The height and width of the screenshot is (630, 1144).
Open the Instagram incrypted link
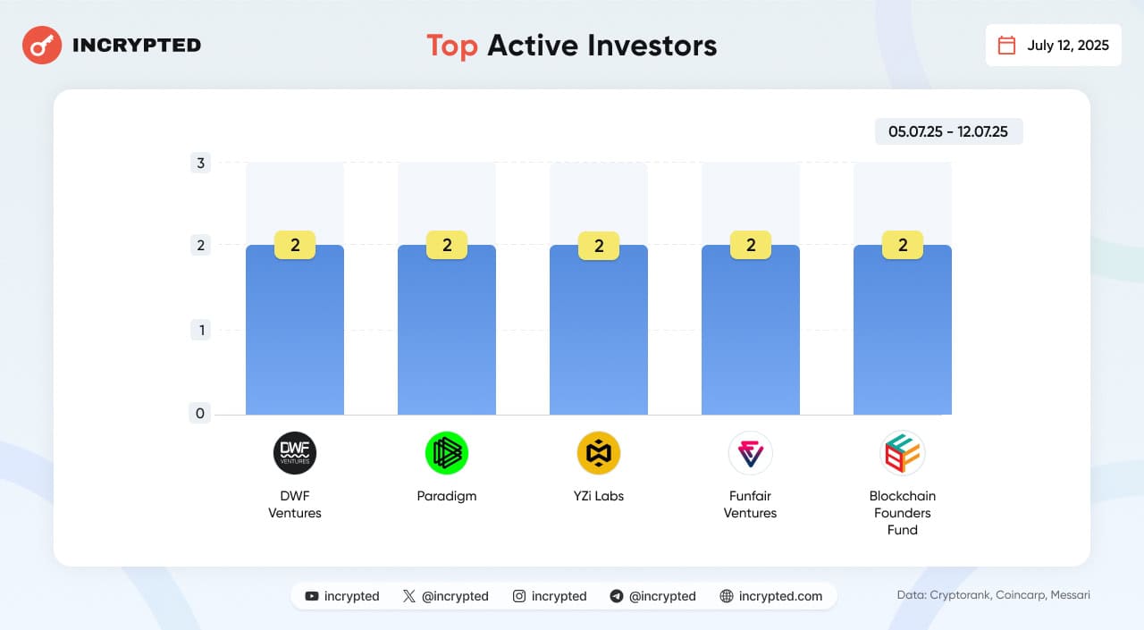tap(550, 596)
